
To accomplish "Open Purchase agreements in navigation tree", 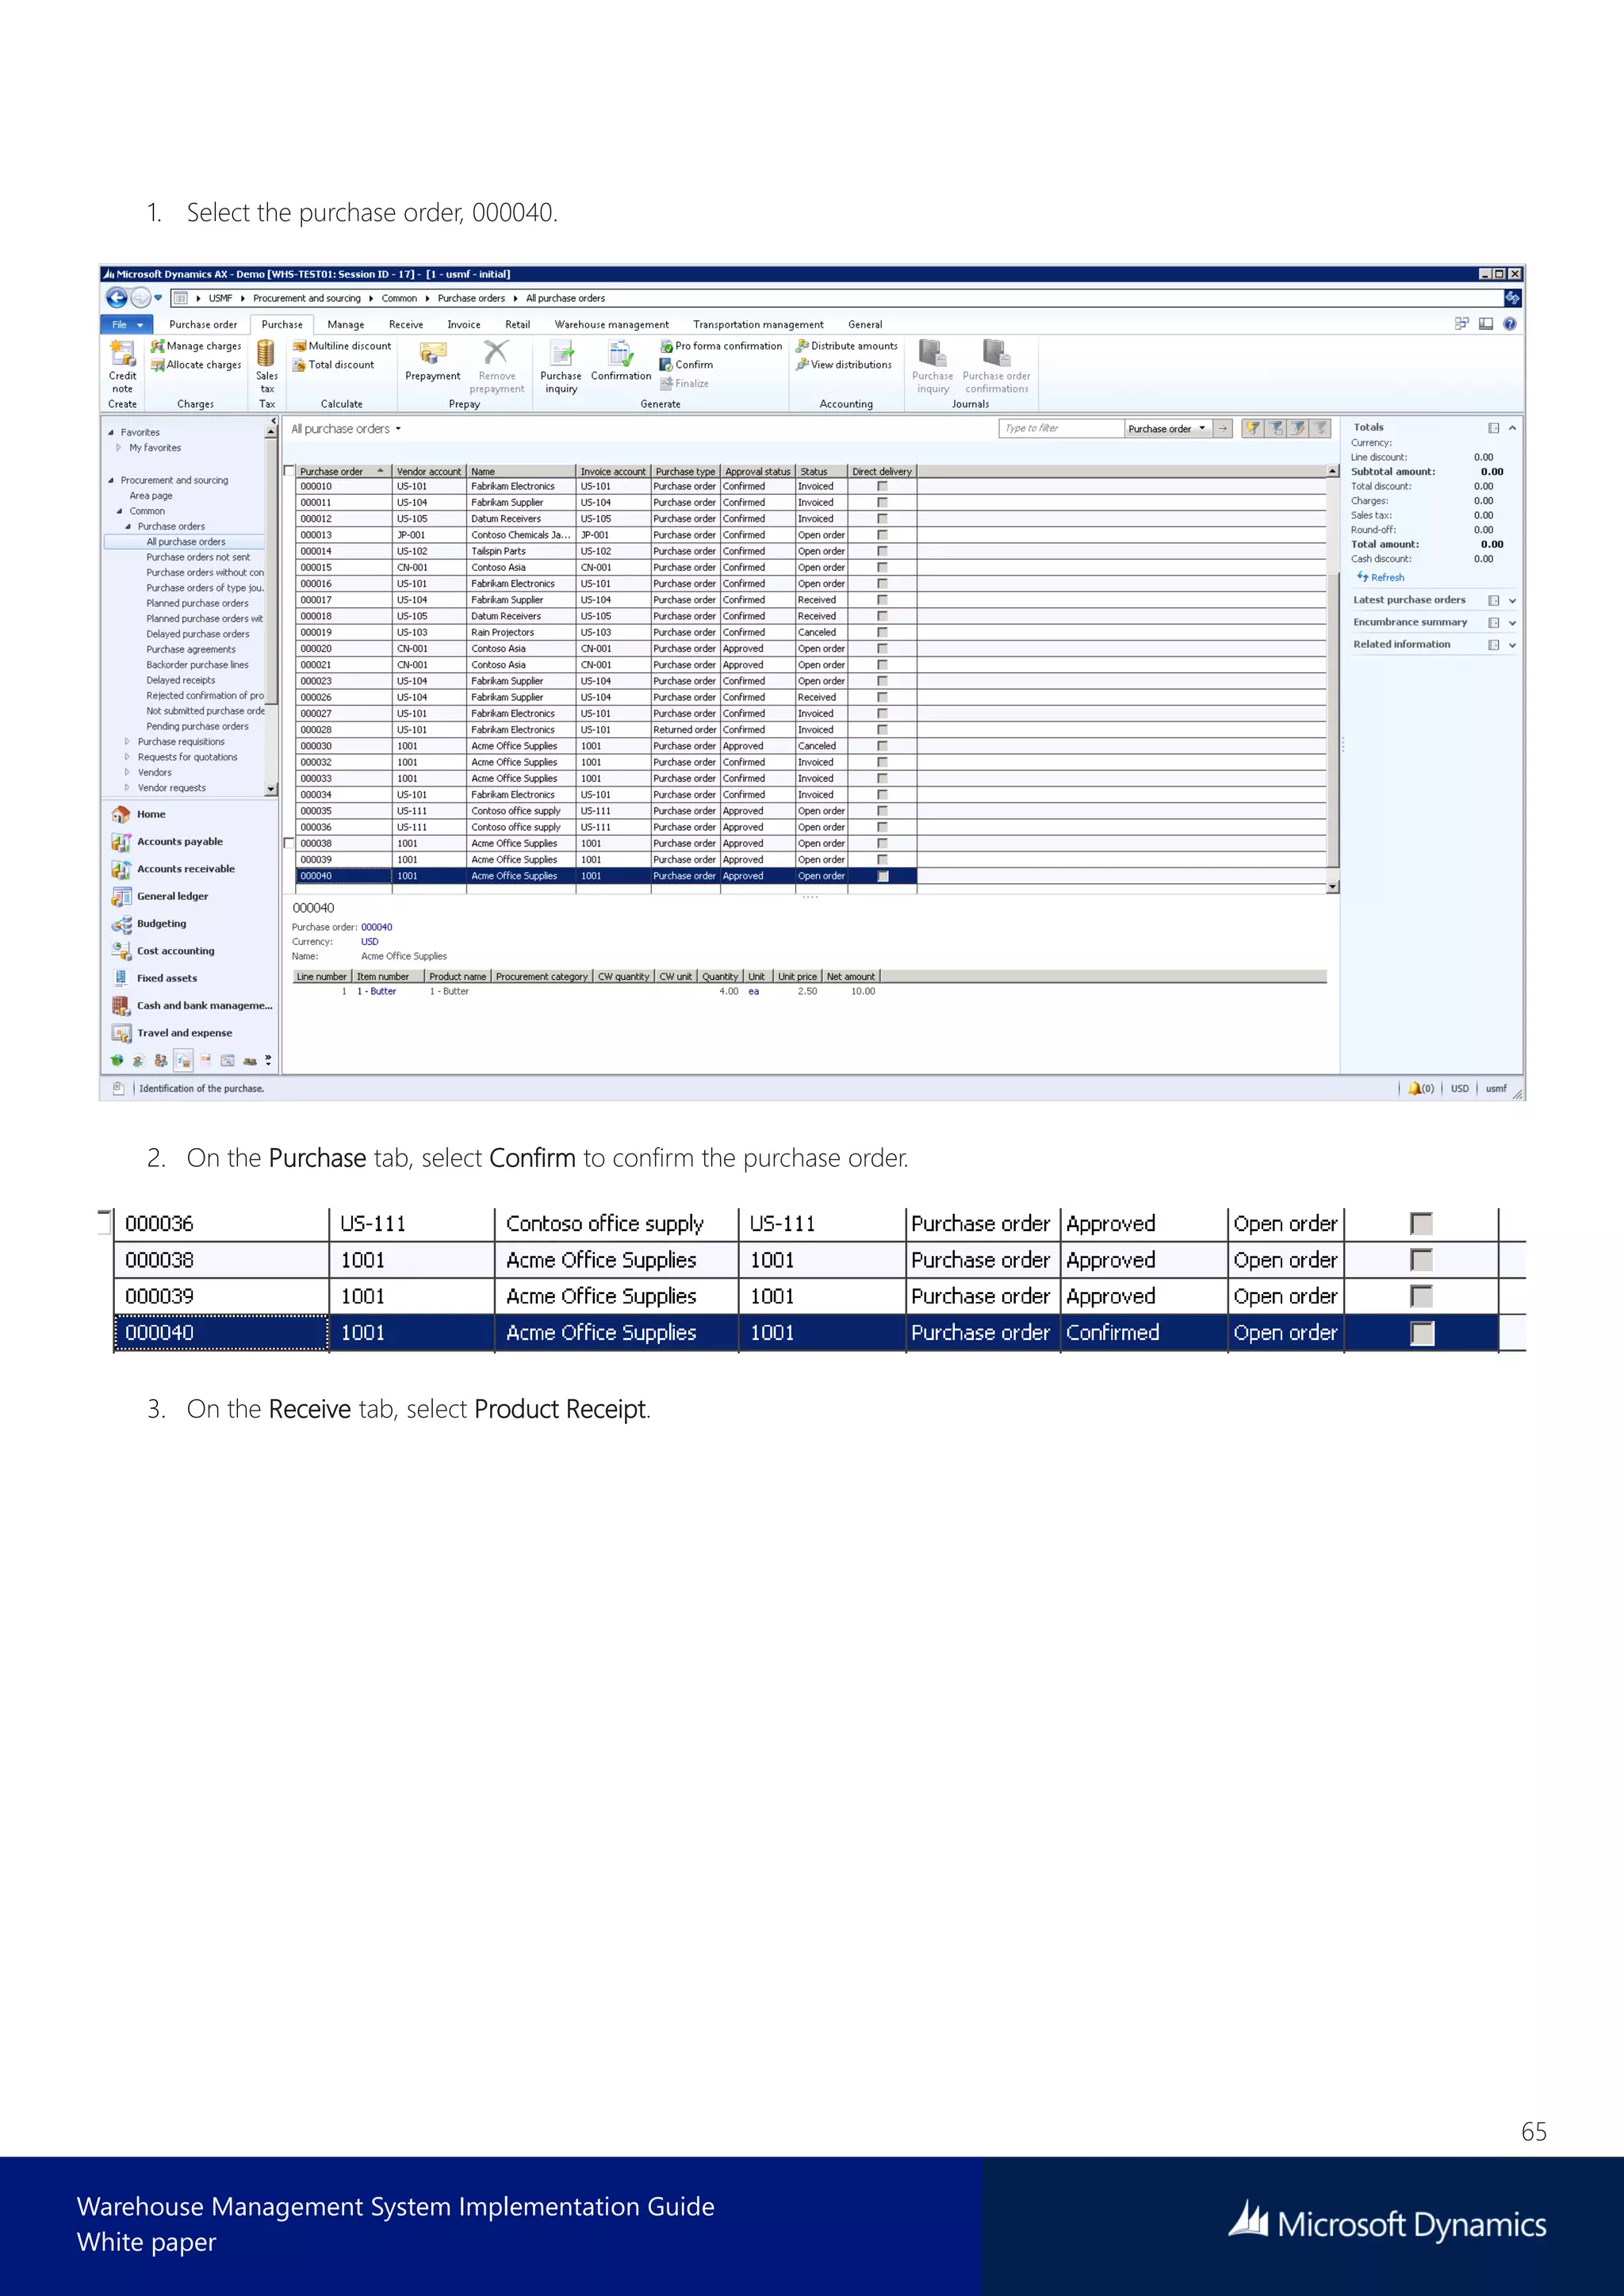I will click(x=191, y=649).
